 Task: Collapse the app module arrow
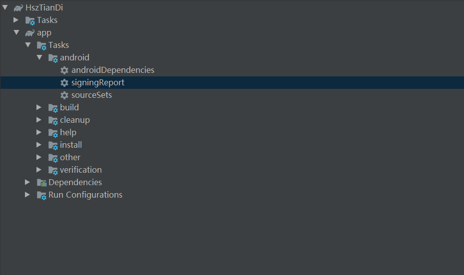pyautogui.click(x=16, y=32)
